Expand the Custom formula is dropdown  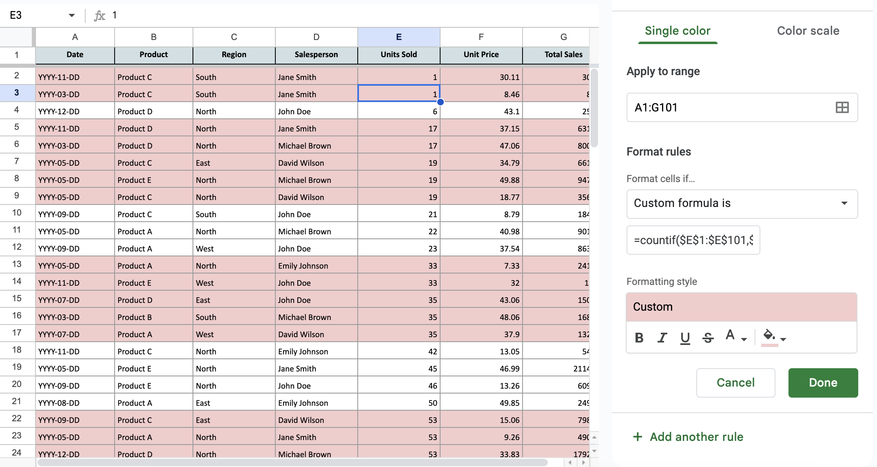[844, 203]
